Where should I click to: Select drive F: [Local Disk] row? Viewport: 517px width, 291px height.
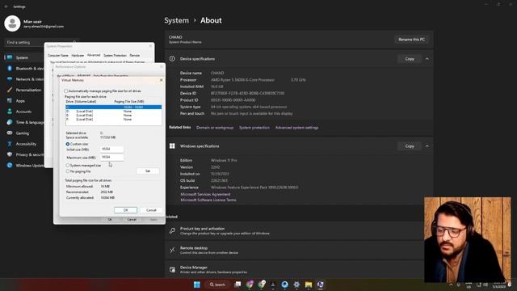click(113, 119)
